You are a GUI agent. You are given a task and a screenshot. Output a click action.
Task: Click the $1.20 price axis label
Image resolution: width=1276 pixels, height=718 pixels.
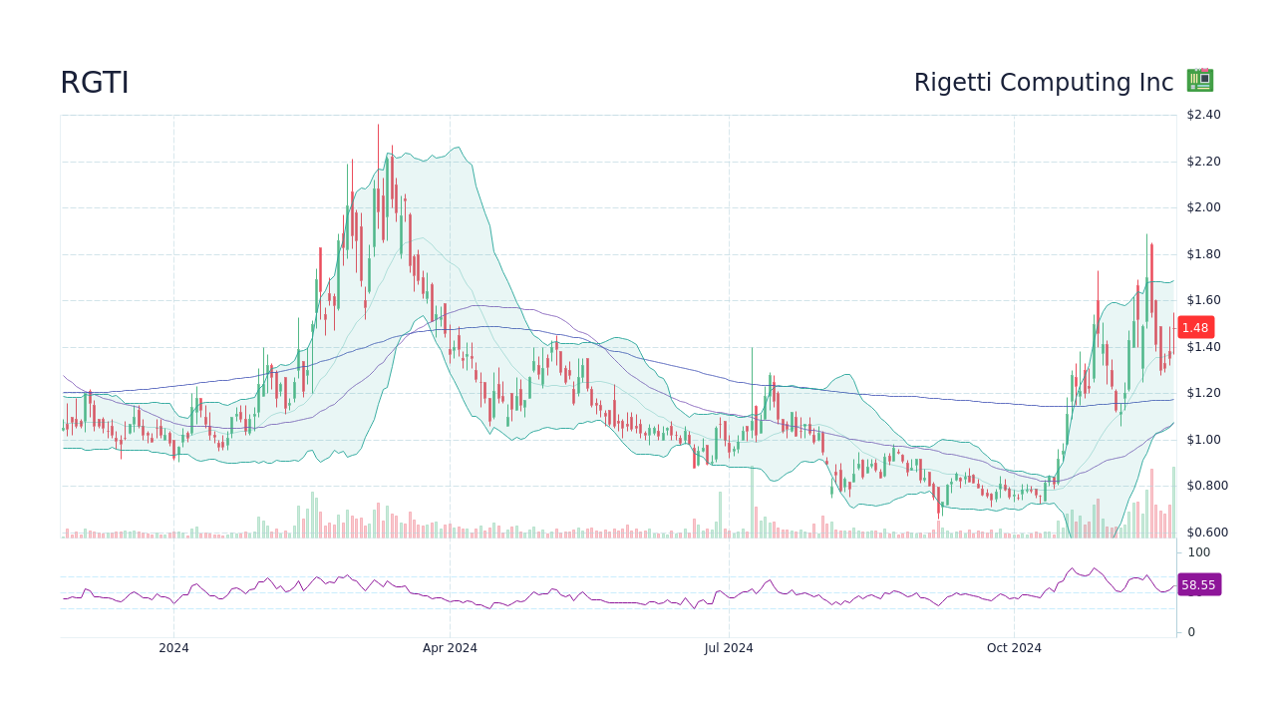(x=1203, y=393)
